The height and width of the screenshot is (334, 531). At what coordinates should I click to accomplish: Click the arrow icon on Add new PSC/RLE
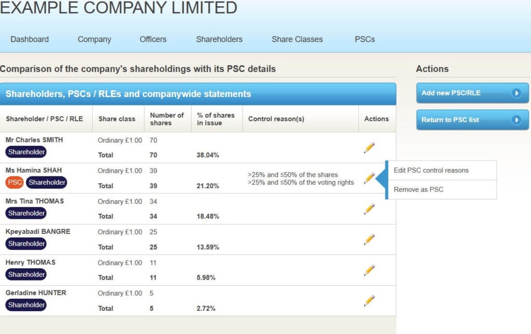click(x=516, y=93)
